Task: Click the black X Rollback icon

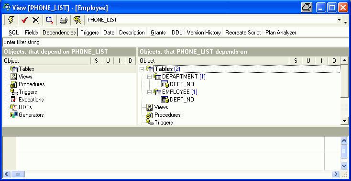Action: point(35,20)
